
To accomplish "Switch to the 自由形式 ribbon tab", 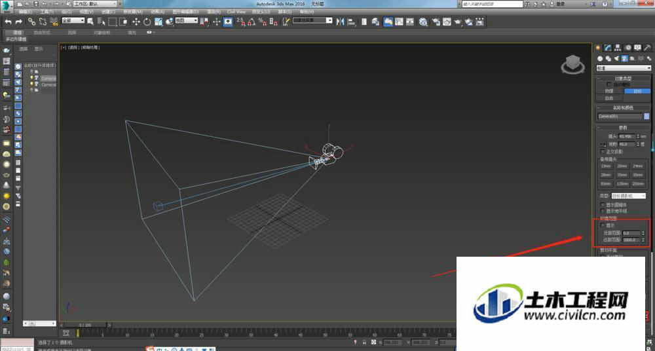I will [x=42, y=32].
